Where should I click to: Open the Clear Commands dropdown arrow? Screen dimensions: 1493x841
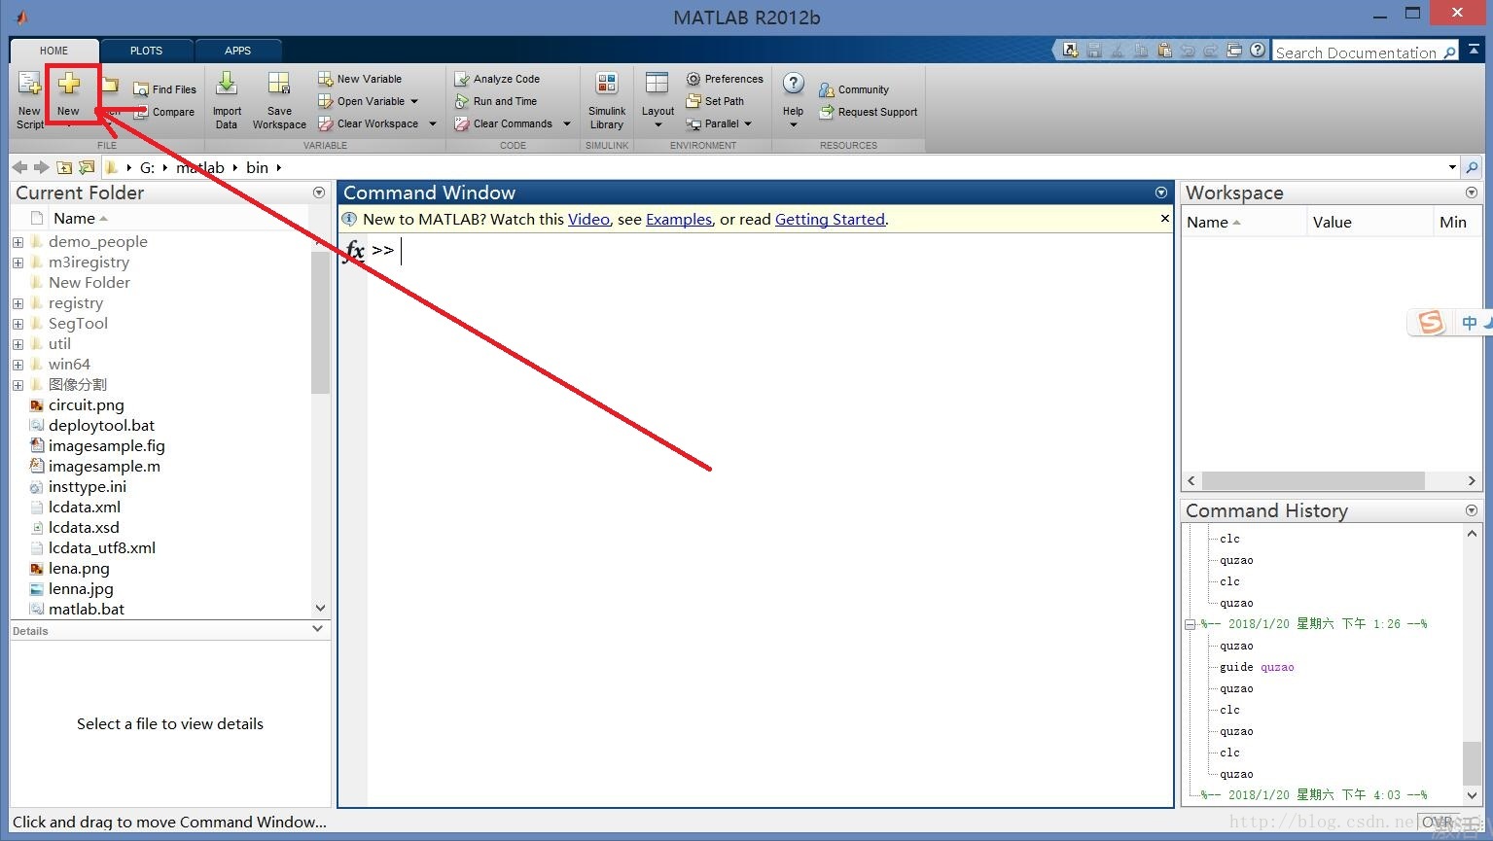567,123
